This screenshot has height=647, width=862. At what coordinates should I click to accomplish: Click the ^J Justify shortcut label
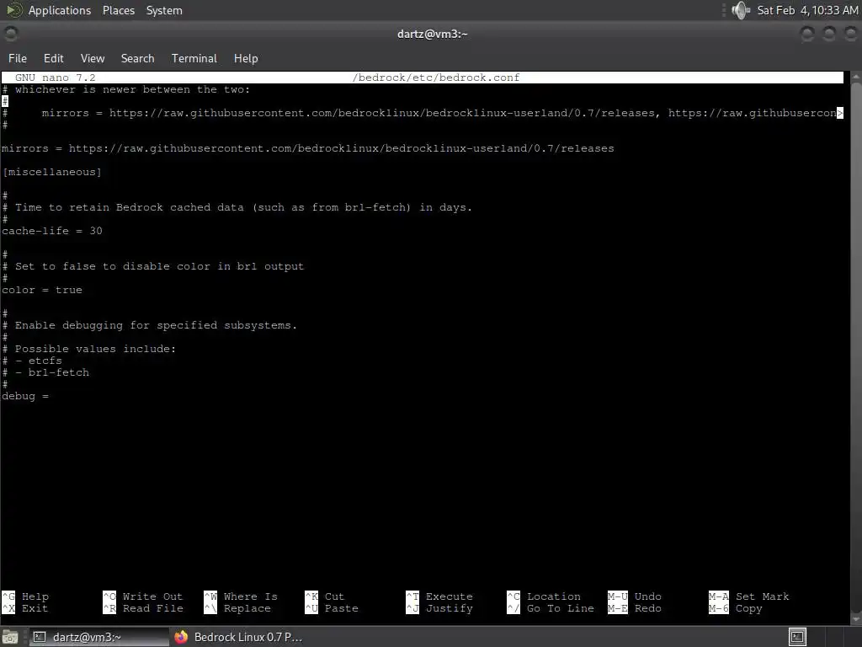439,608
